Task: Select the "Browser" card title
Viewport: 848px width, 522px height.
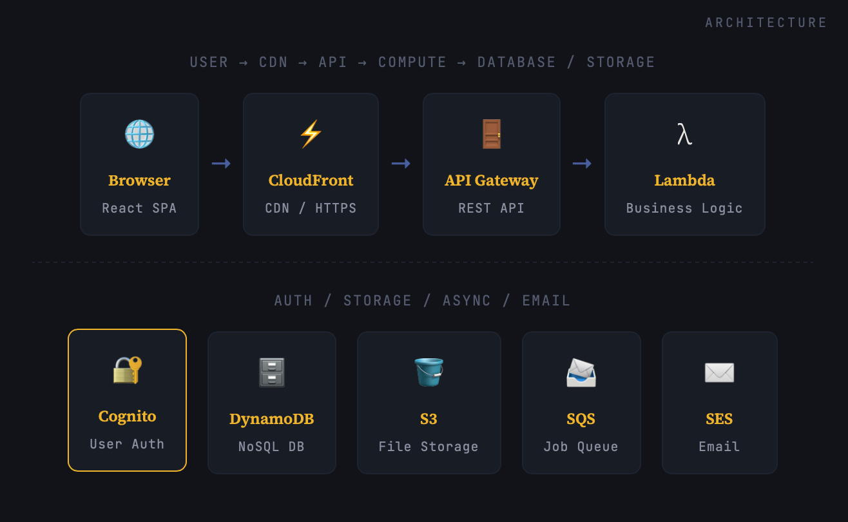Action: pos(139,180)
